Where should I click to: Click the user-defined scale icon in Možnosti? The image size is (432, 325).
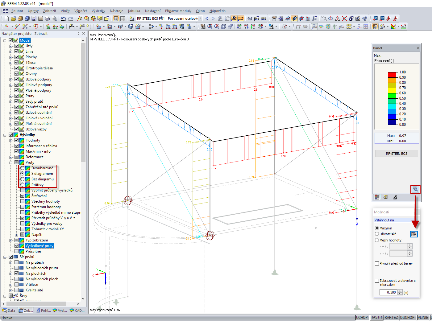click(414, 234)
